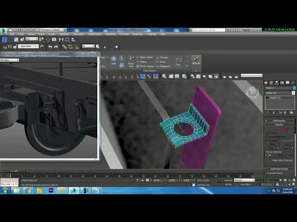The image size is (297, 222).
Task: Select Editable Poly in the modifier stack
Action: pyautogui.click(x=275, y=97)
